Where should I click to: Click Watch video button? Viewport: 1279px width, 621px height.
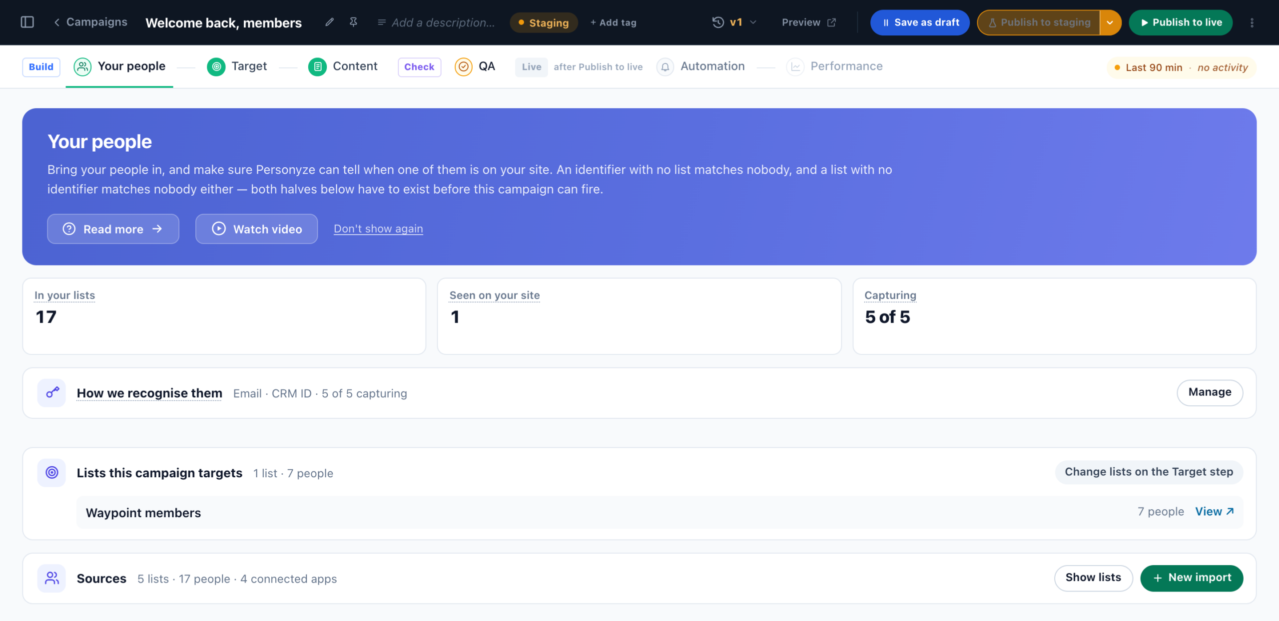tap(256, 229)
